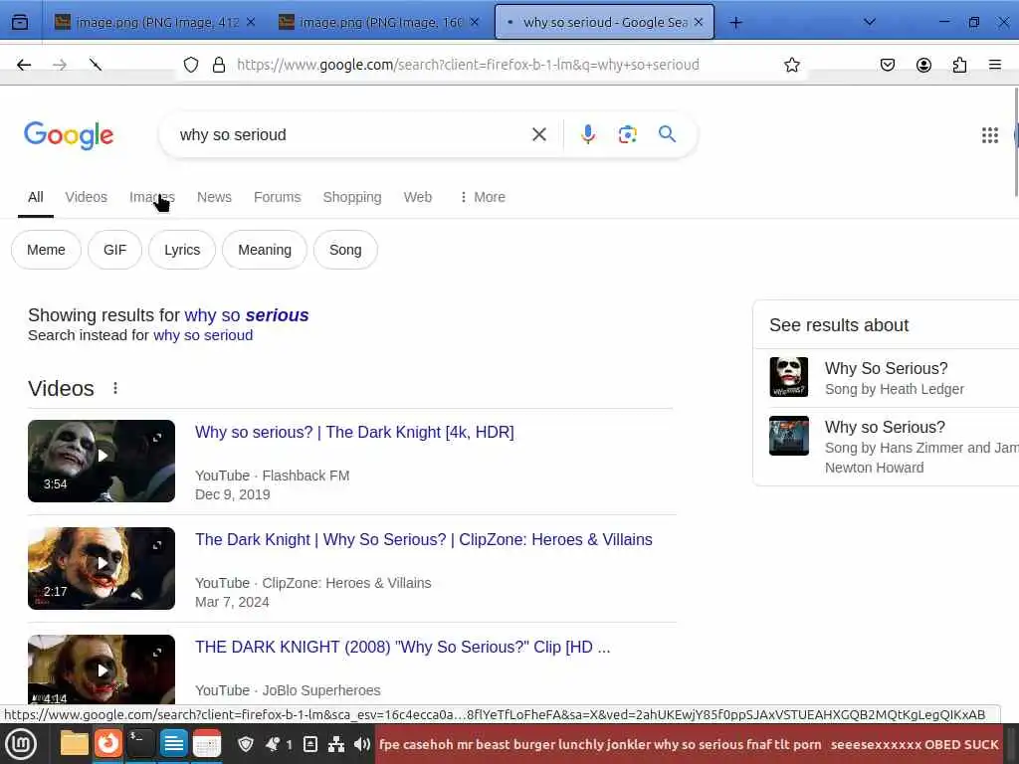Play the 2:17 video thumbnail

pyautogui.click(x=102, y=568)
